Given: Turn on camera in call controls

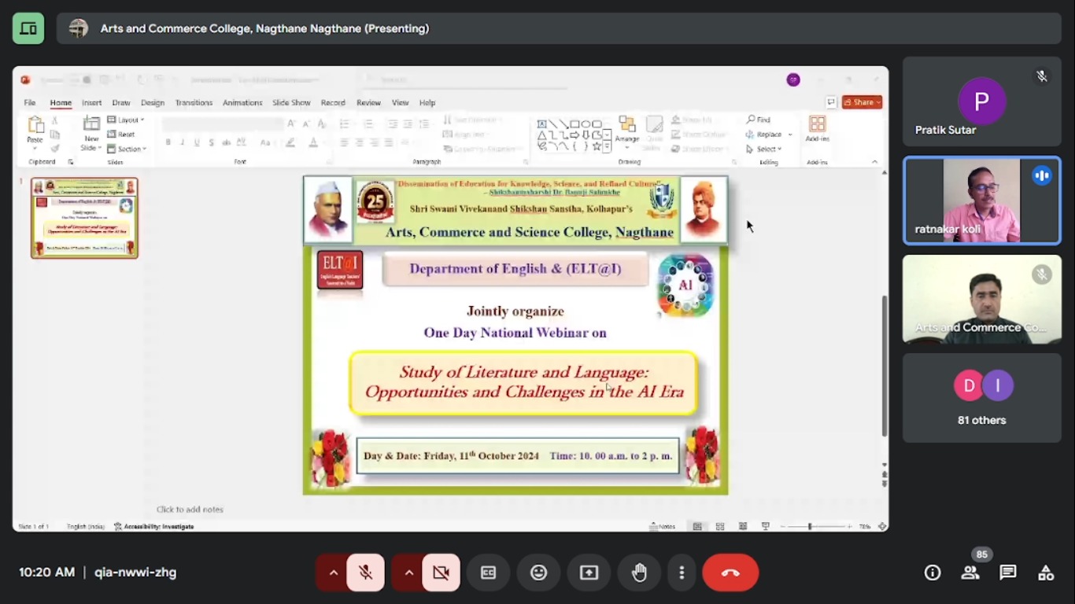Looking at the screenshot, I should point(441,573).
